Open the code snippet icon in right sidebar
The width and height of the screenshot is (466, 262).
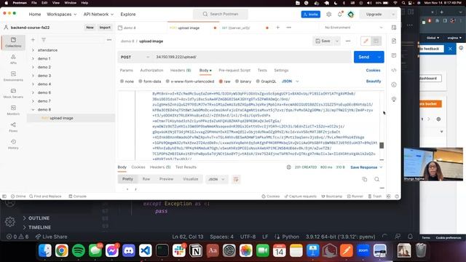(394, 70)
